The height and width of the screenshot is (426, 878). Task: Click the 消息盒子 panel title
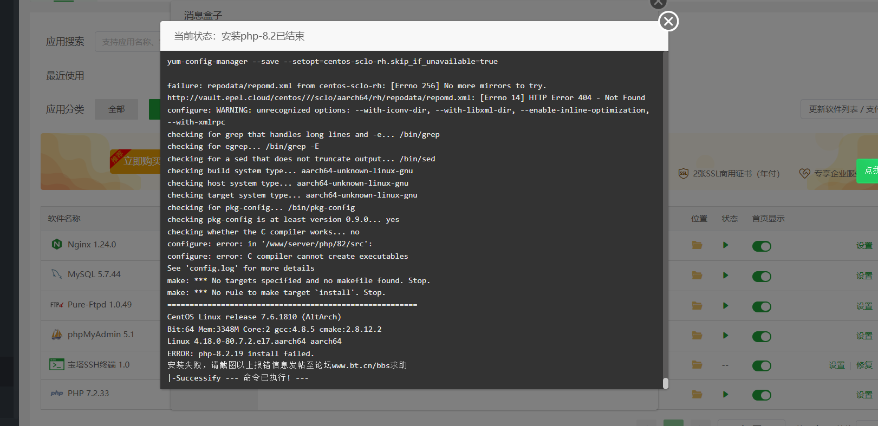(203, 15)
